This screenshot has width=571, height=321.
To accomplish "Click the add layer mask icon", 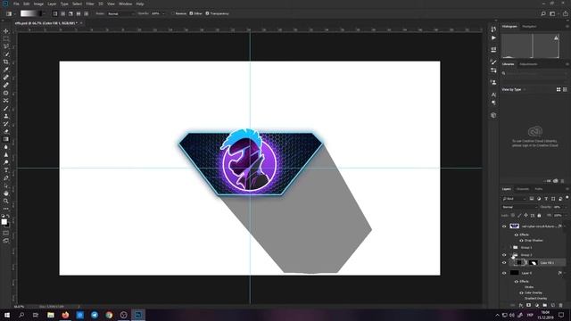I will 528,305.
